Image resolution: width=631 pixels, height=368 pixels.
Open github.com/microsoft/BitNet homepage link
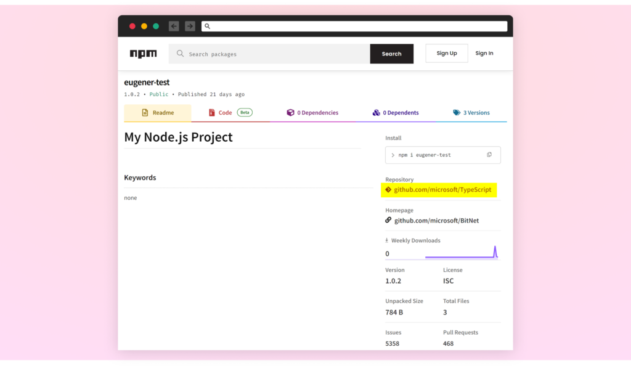pos(437,221)
